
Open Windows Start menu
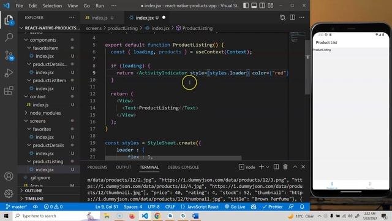pos(6,215)
